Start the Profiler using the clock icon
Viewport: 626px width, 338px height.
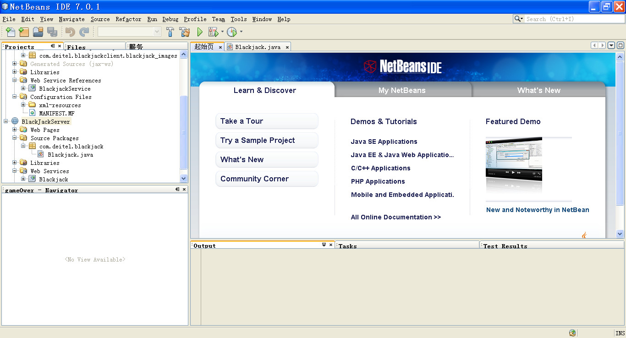pyautogui.click(x=231, y=32)
